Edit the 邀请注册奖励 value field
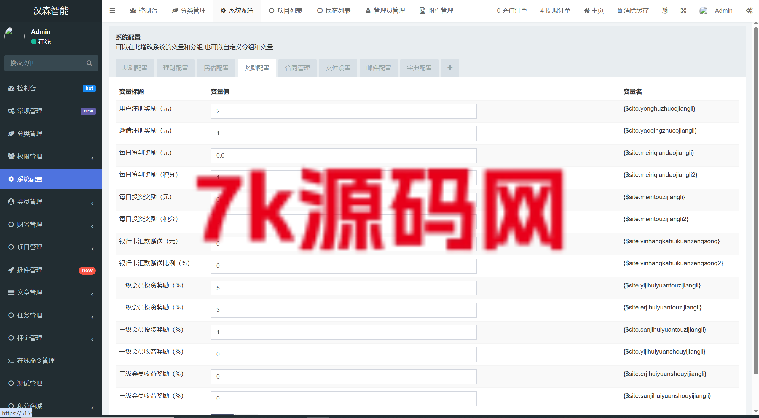The height and width of the screenshot is (418, 759). point(344,133)
